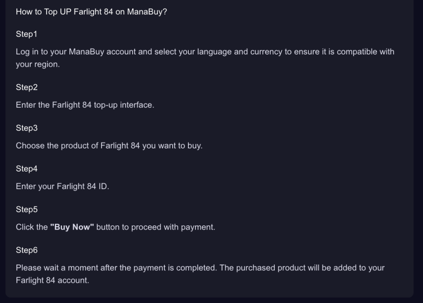The image size is (423, 303).
Task: Click the 'Farlight 84 account.' closing text
Action: click(x=52, y=280)
